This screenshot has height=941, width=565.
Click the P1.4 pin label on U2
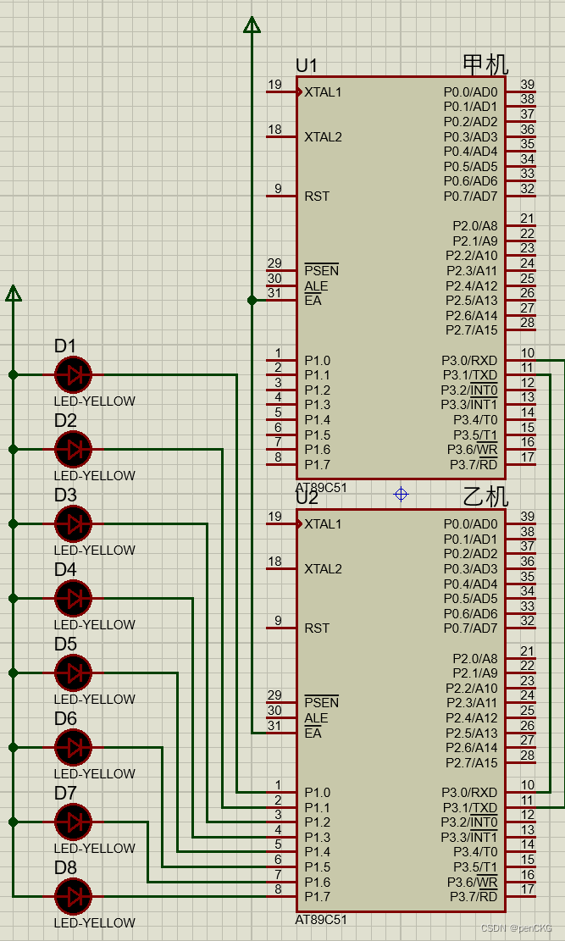click(317, 852)
